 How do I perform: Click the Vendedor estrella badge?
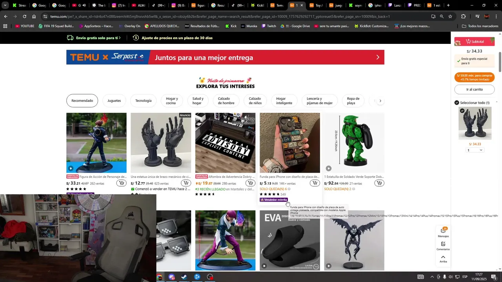pos(274,200)
